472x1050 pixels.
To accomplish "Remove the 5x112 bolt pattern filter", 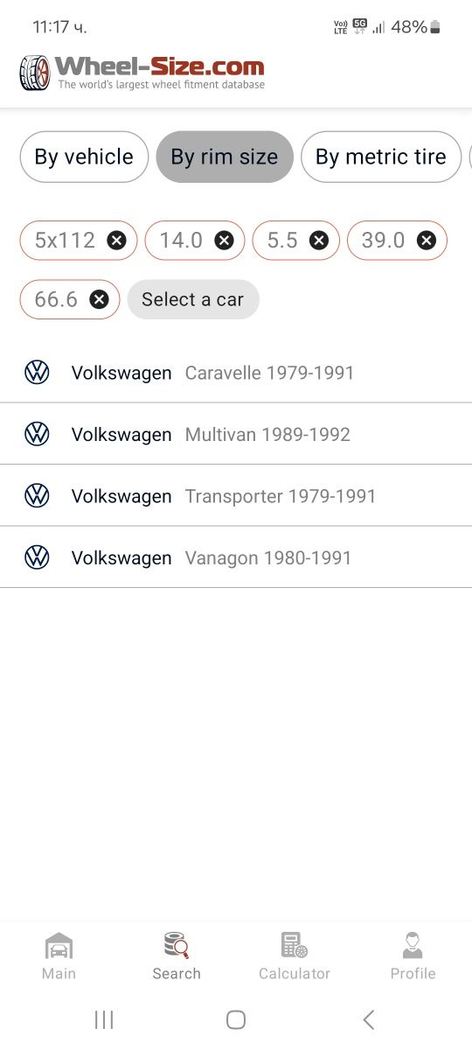I will [116, 241].
